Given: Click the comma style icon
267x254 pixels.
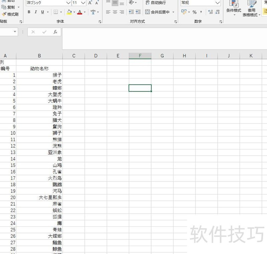Looking at the screenshot, I should 201,11.
